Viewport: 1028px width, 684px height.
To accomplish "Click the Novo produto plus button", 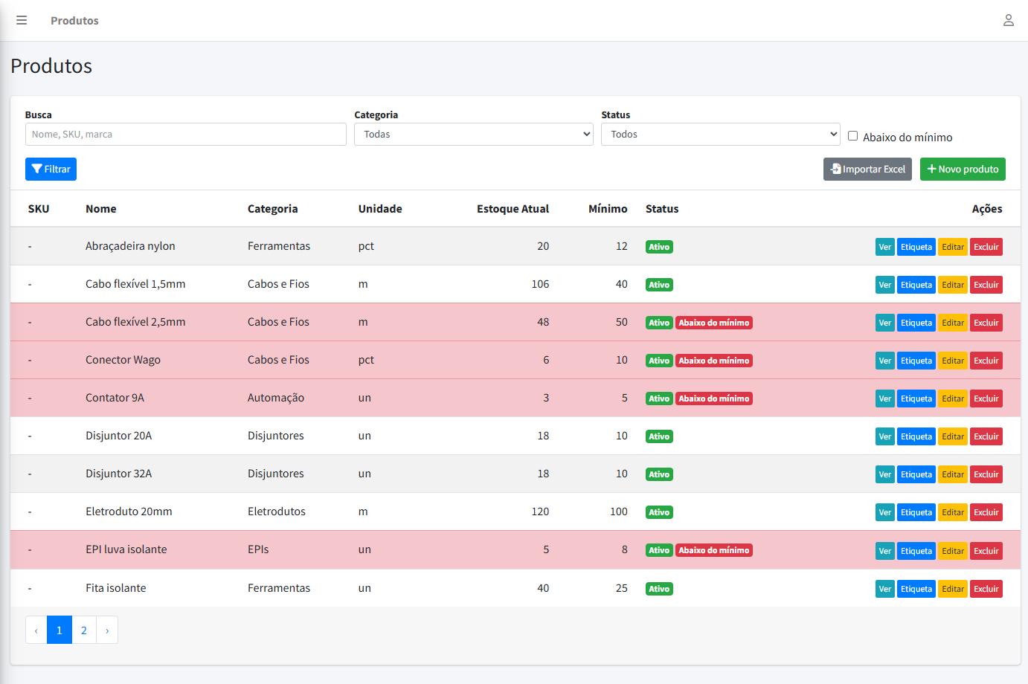I will (x=963, y=169).
